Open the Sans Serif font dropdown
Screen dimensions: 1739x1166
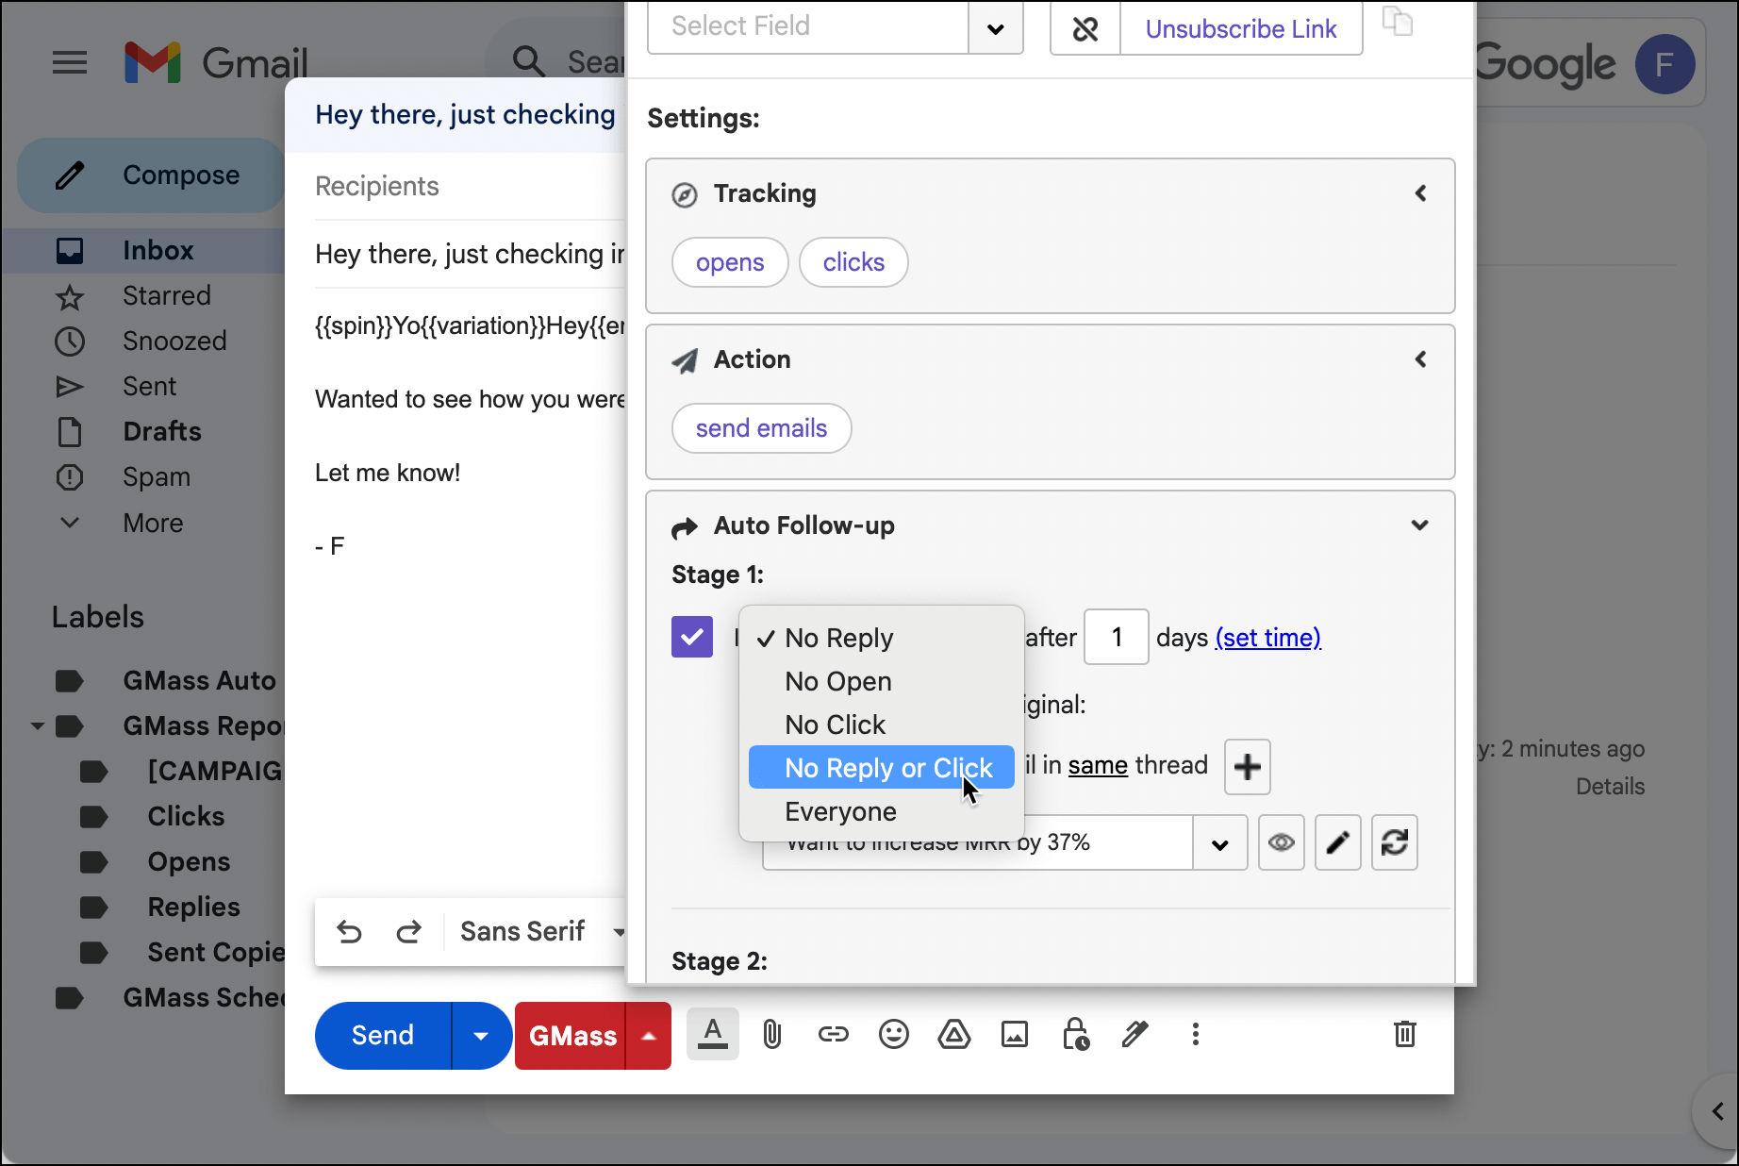coord(540,932)
